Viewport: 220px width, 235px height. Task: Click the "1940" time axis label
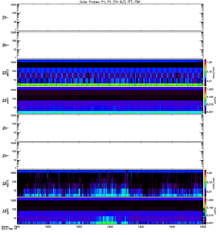(x=172, y=227)
